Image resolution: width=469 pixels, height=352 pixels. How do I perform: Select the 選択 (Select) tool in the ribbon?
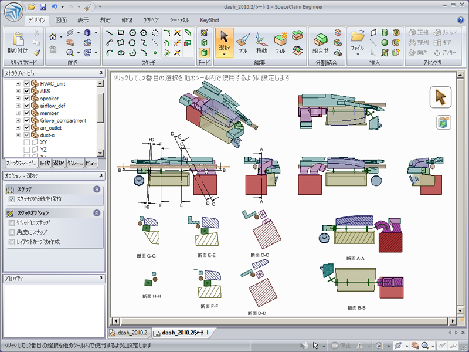[x=224, y=42]
